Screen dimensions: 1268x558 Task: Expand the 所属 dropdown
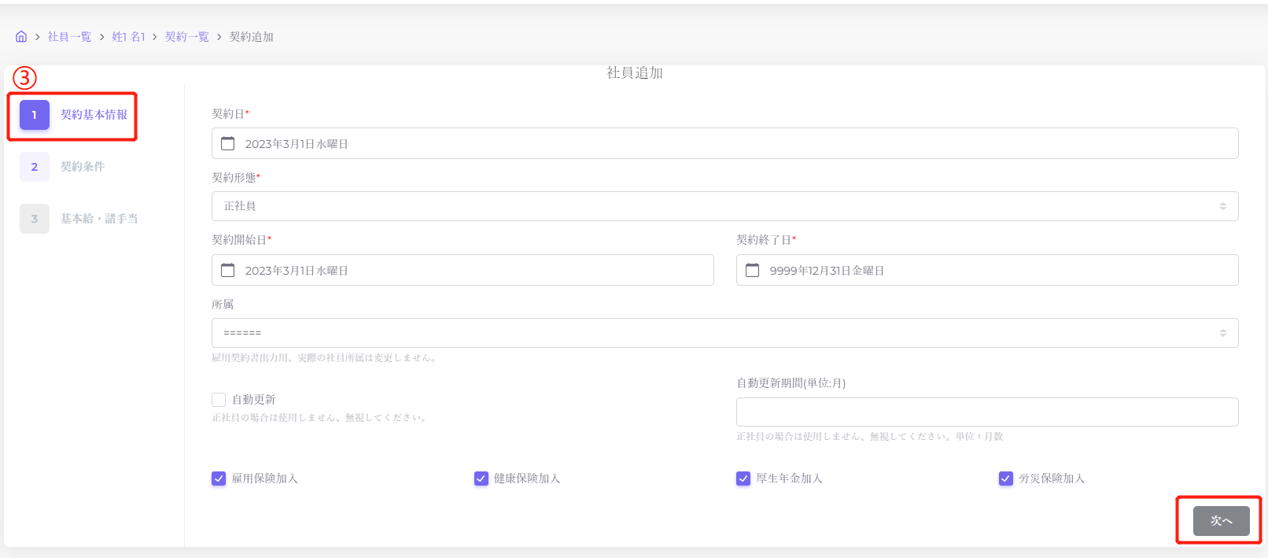[724, 333]
